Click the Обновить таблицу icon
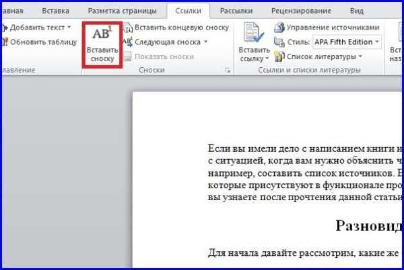Image resolution: width=404 pixels, height=270 pixels. [x=5, y=42]
